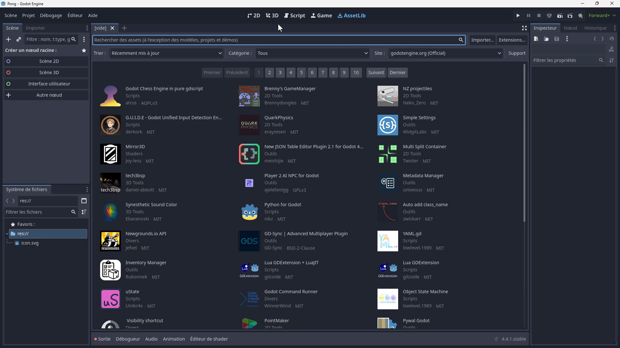Viewport: 620px width, 348px height.
Task: Collapse the res:// folder tree
Action: [x=7, y=234]
